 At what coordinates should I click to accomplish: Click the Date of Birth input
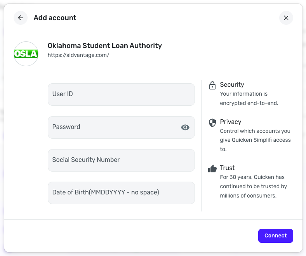[121, 192]
